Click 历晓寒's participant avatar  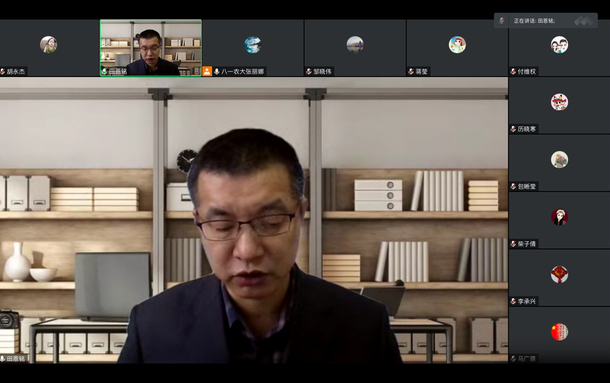click(x=559, y=101)
